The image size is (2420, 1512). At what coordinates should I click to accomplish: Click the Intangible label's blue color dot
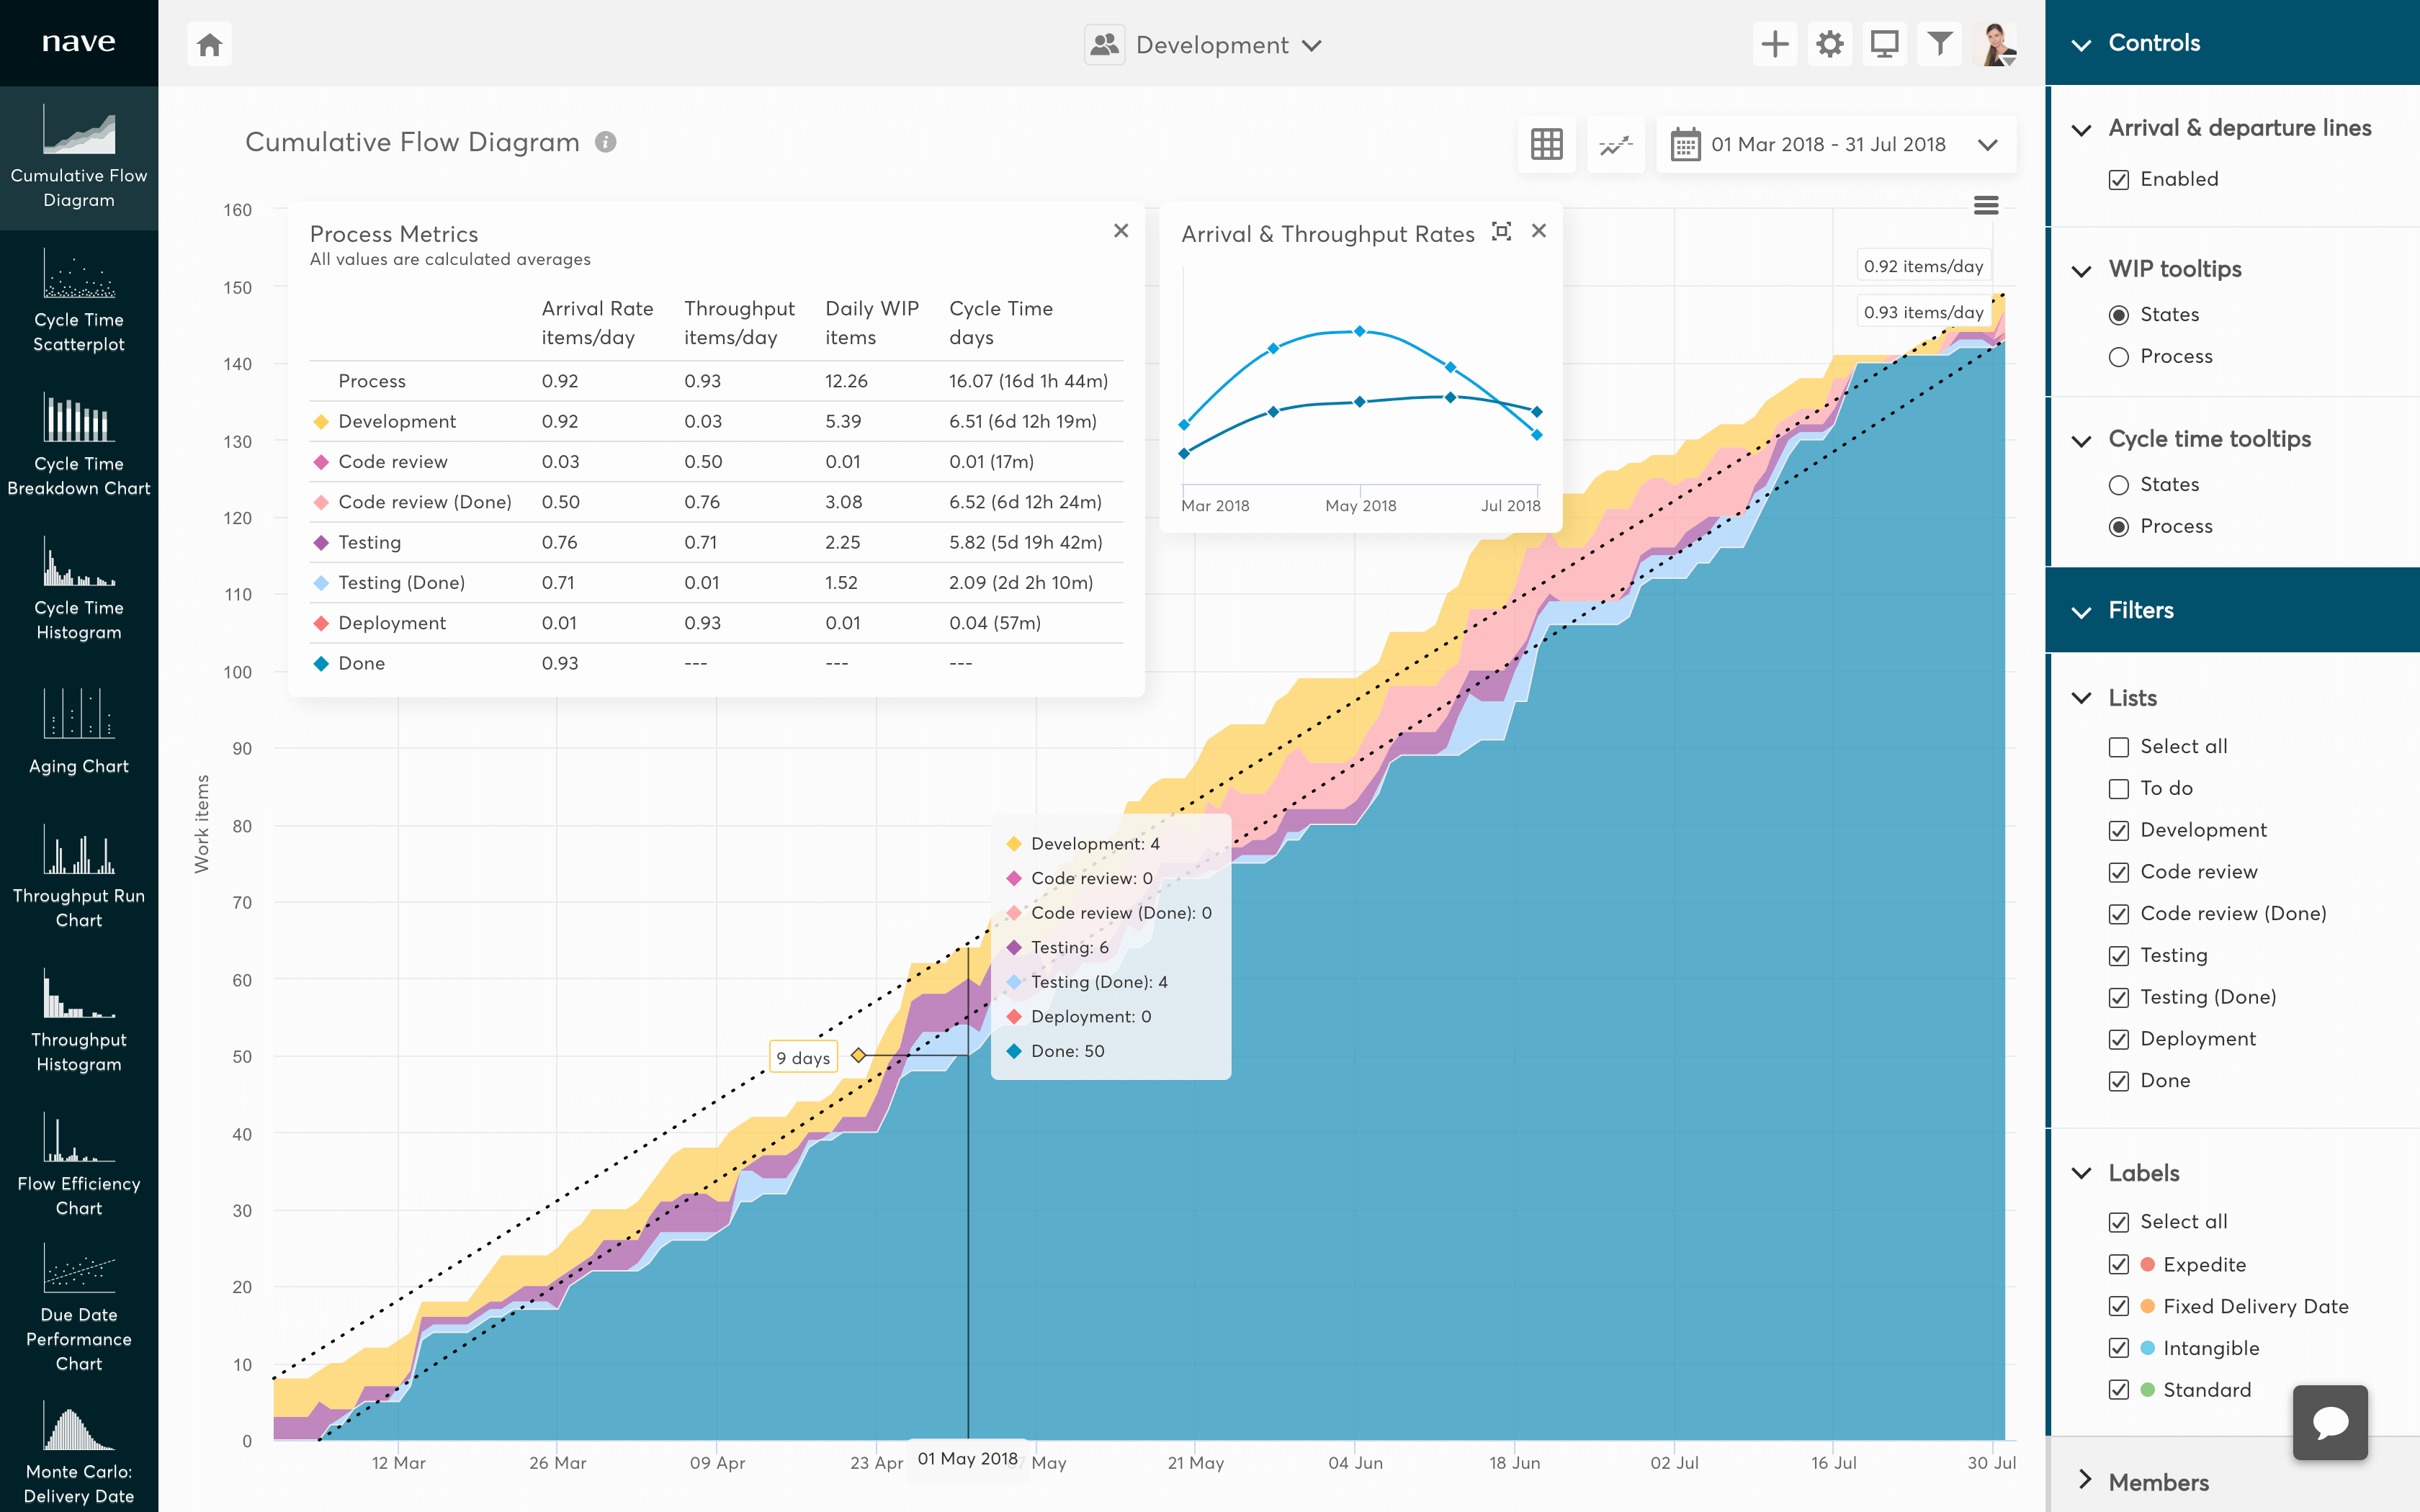point(2146,1348)
